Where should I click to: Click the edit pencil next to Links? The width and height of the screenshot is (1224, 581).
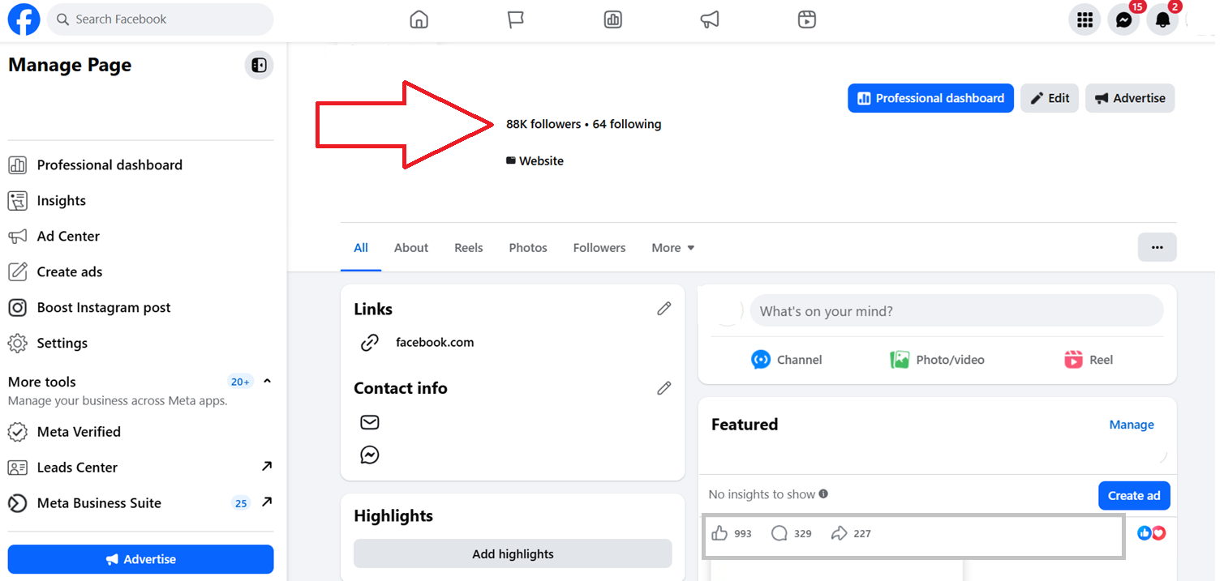(664, 309)
